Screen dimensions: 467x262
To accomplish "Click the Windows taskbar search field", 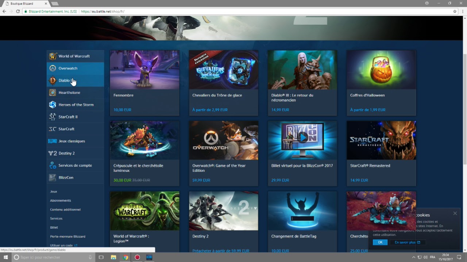I will 54,257.
